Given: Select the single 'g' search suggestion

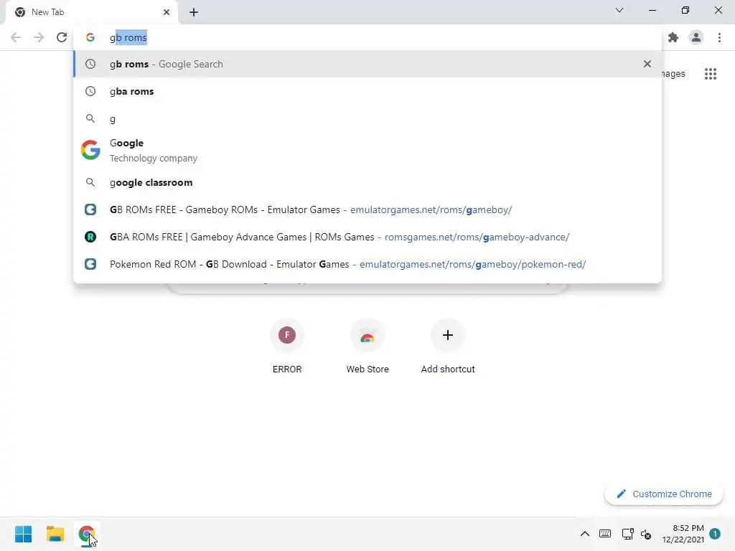Looking at the screenshot, I should pyautogui.click(x=367, y=118).
